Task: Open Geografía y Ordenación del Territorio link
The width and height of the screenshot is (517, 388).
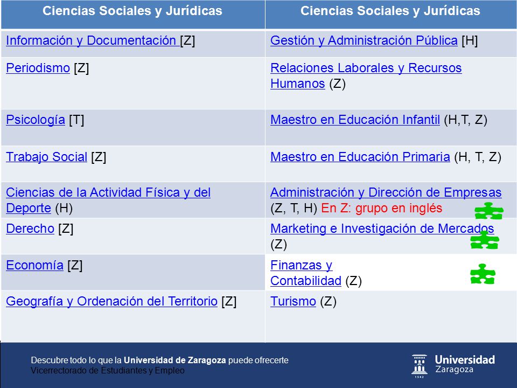Action: click(x=111, y=301)
